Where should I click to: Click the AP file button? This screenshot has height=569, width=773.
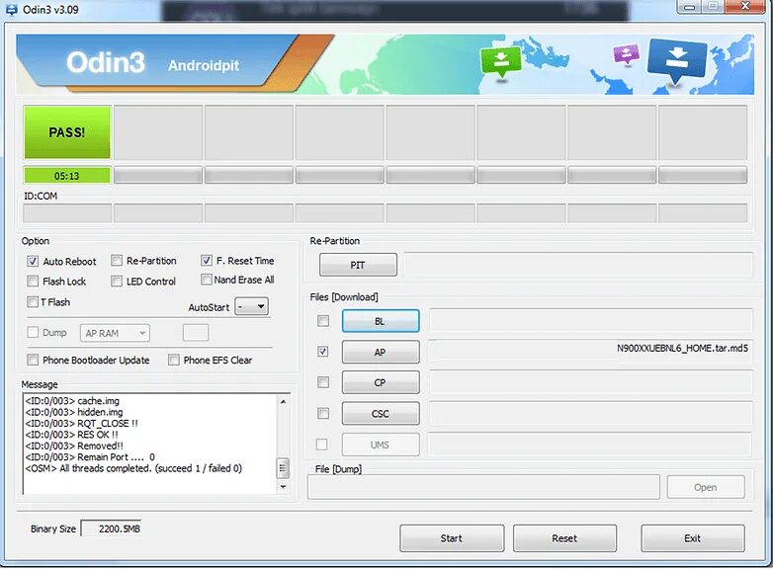381,353
